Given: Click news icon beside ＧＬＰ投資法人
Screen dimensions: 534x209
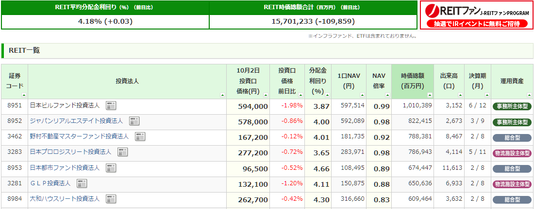Looking at the screenshot, I should (x=82, y=183).
